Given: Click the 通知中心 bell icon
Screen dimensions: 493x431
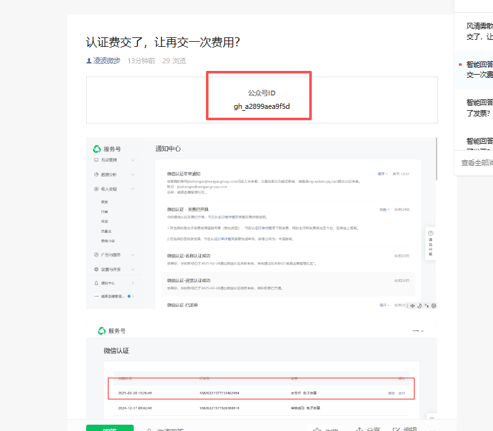Looking at the screenshot, I should pyautogui.click(x=96, y=283).
